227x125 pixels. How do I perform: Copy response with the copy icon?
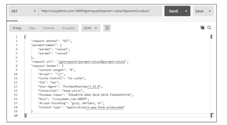click(202, 27)
